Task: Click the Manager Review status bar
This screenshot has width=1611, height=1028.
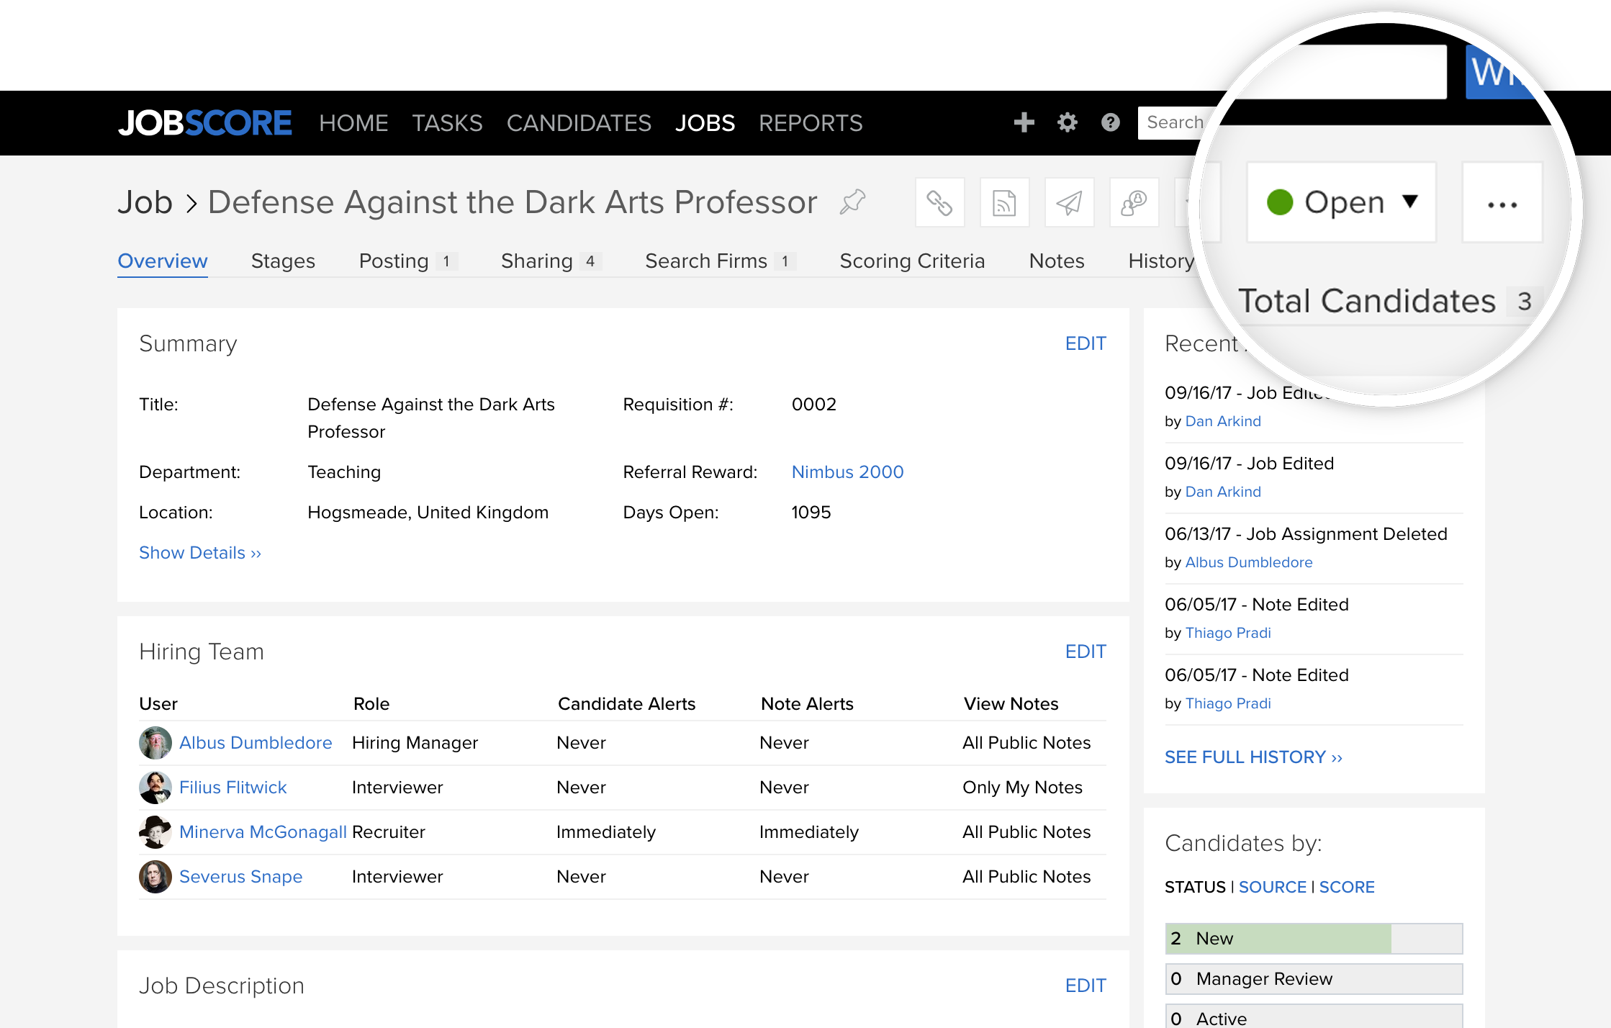Action: pos(1314,979)
